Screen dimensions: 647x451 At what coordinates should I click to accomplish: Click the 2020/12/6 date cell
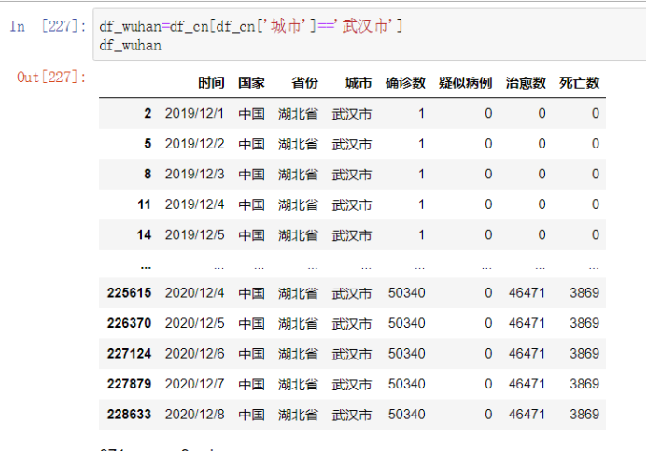point(194,354)
